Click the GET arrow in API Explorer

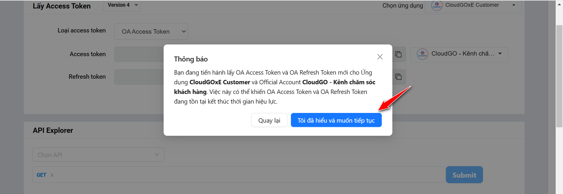click(x=52, y=175)
